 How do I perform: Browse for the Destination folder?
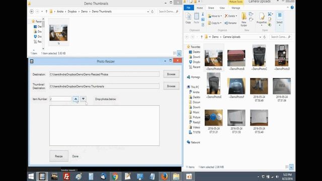coord(171,74)
